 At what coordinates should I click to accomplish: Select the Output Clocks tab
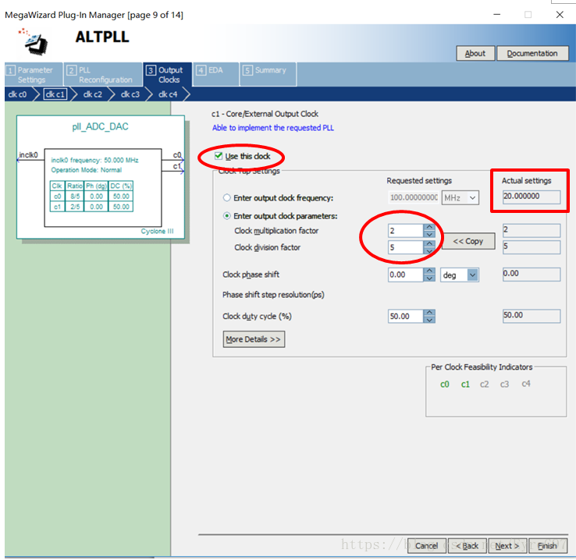(x=168, y=75)
